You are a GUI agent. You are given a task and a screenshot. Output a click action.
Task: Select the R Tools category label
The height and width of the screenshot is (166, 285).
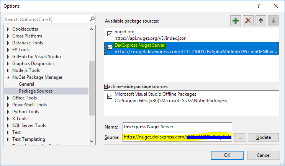pos(20,119)
